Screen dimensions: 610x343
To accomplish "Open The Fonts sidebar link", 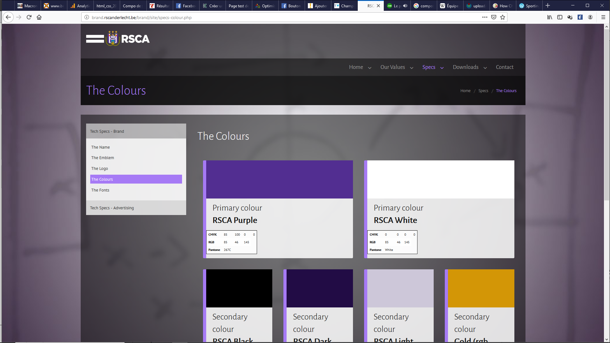I will point(100,190).
